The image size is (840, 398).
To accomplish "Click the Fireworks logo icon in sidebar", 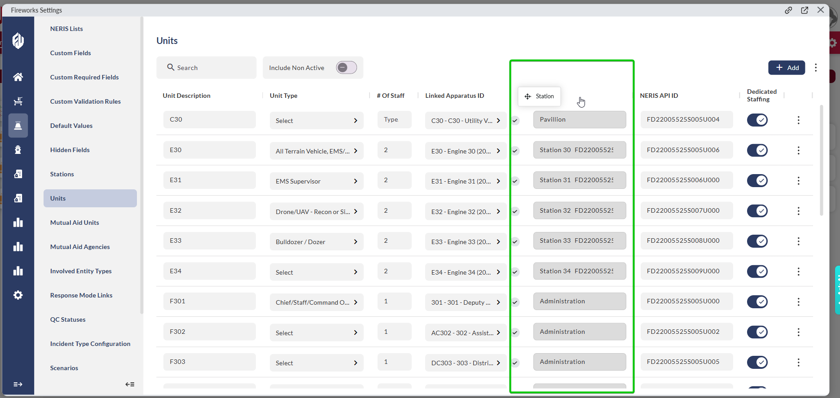I will click(x=18, y=41).
